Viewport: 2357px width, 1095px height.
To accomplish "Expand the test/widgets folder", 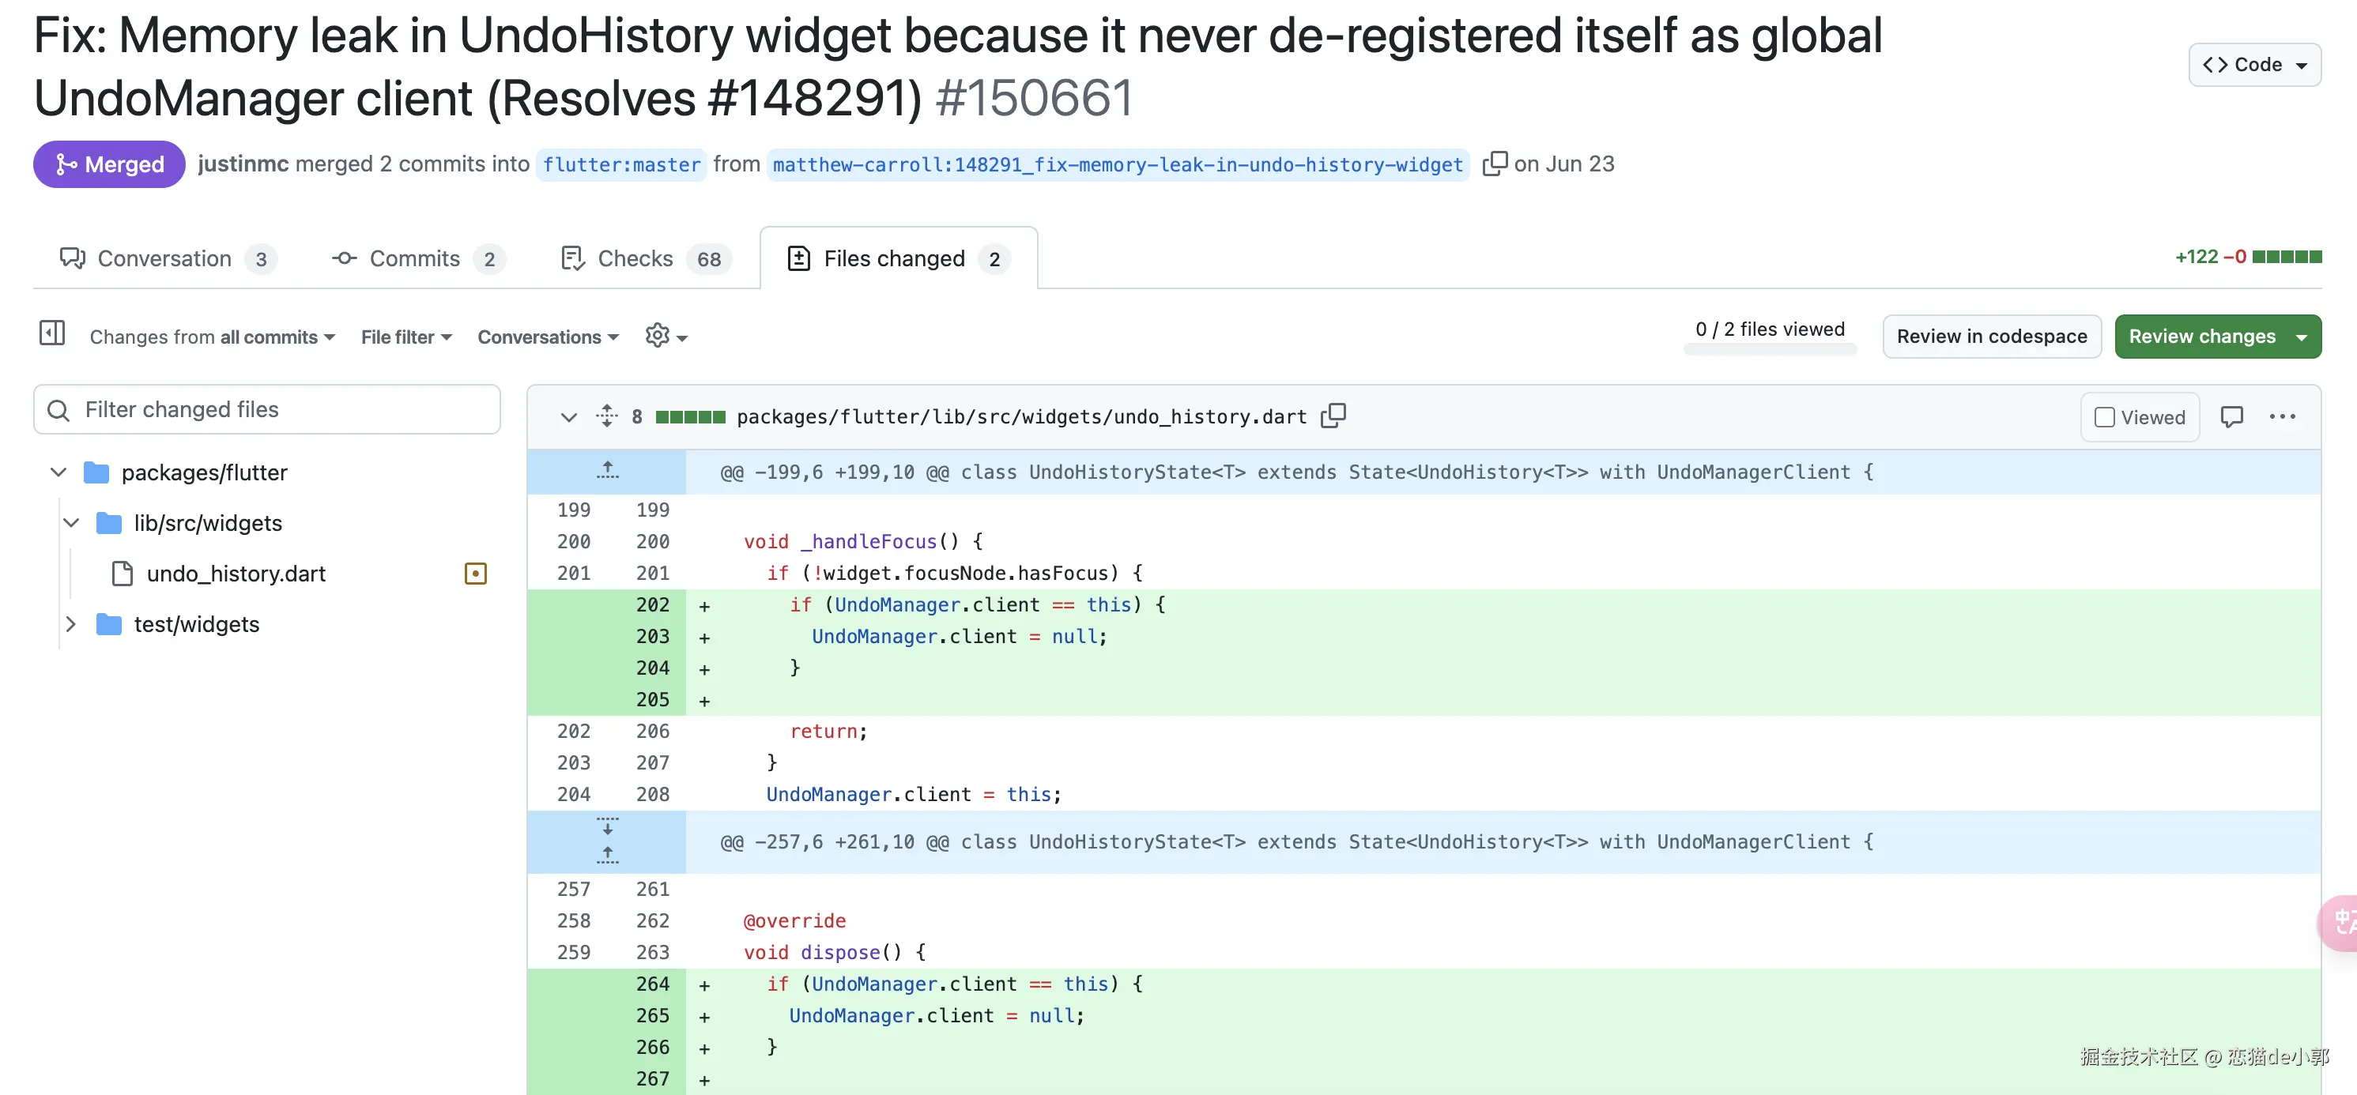I will click(x=71, y=624).
